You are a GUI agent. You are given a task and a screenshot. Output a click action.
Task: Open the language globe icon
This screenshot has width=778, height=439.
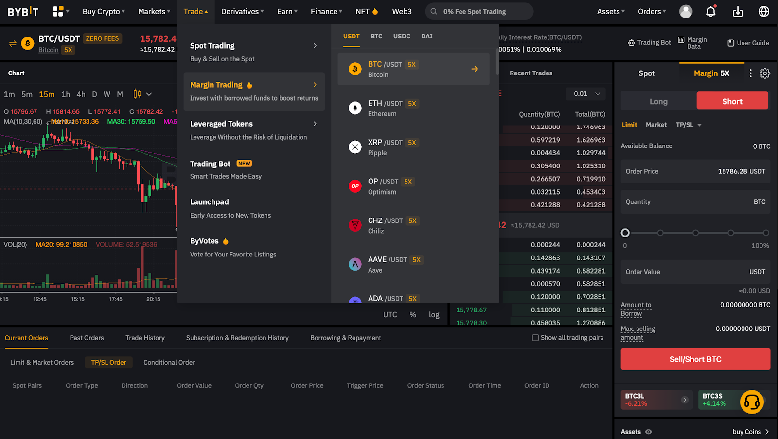coord(764,11)
